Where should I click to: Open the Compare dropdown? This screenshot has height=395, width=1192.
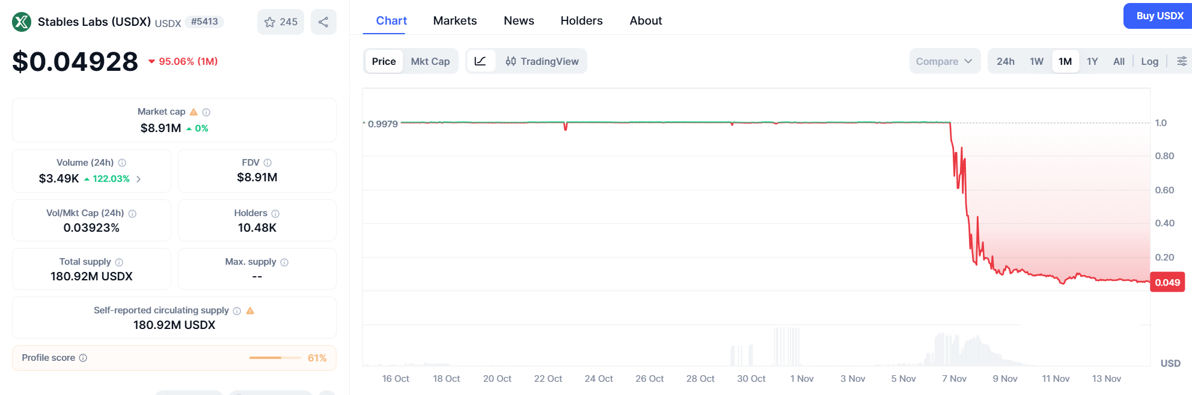coord(944,61)
